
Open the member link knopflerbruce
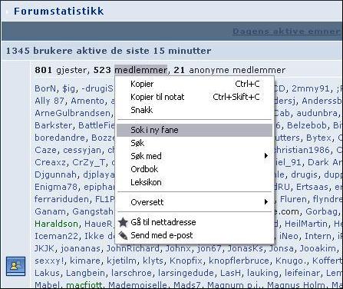click(239, 261)
